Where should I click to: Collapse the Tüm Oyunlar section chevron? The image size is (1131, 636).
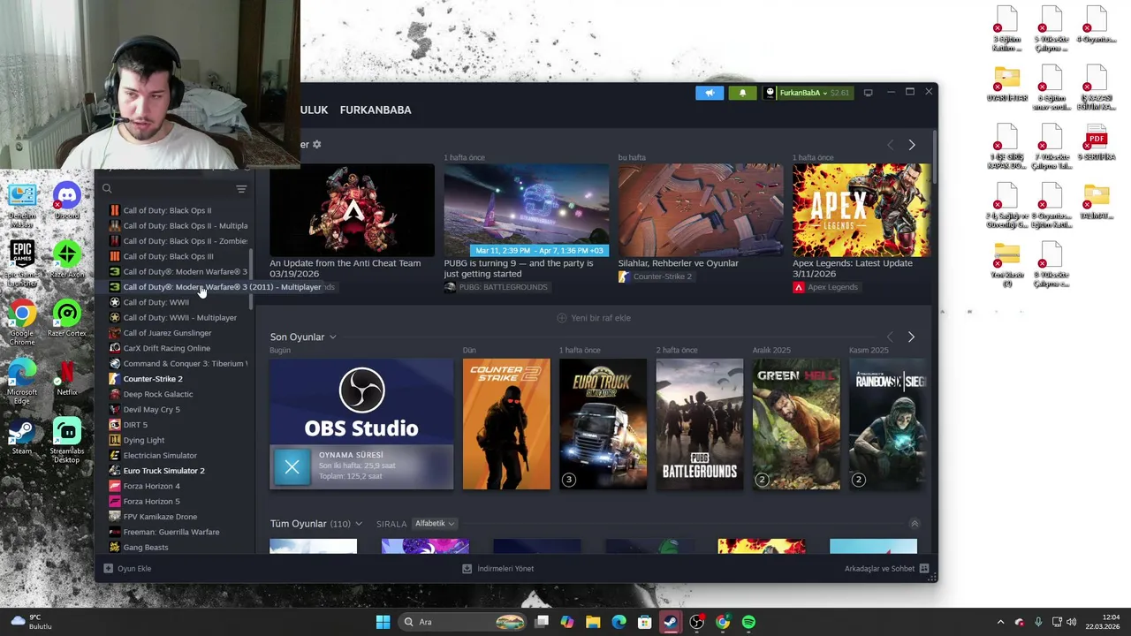915,524
